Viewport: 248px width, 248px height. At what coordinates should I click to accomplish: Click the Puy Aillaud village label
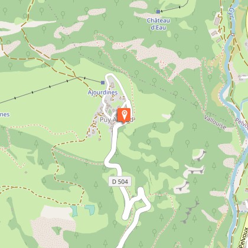pyautogui.click(x=116, y=120)
